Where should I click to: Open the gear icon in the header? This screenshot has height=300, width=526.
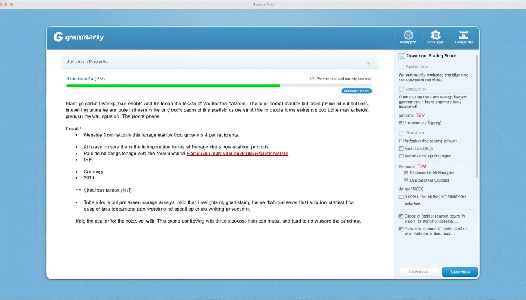[435, 35]
